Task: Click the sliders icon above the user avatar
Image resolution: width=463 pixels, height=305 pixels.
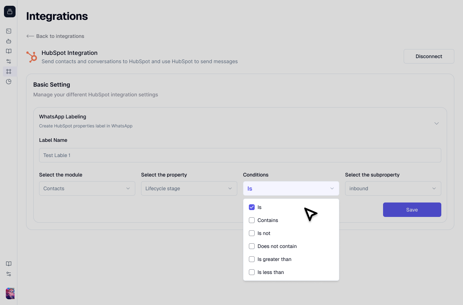Action: point(9,274)
